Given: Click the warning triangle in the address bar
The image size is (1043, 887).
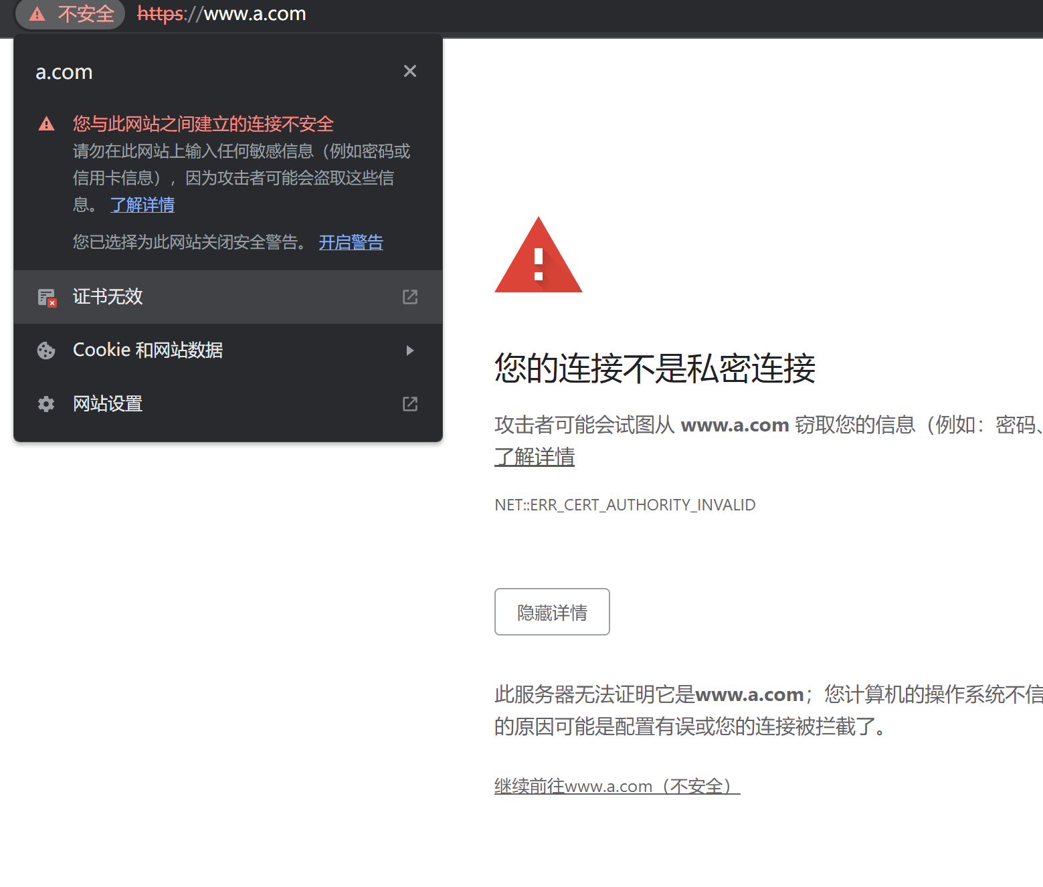Looking at the screenshot, I should (x=37, y=14).
